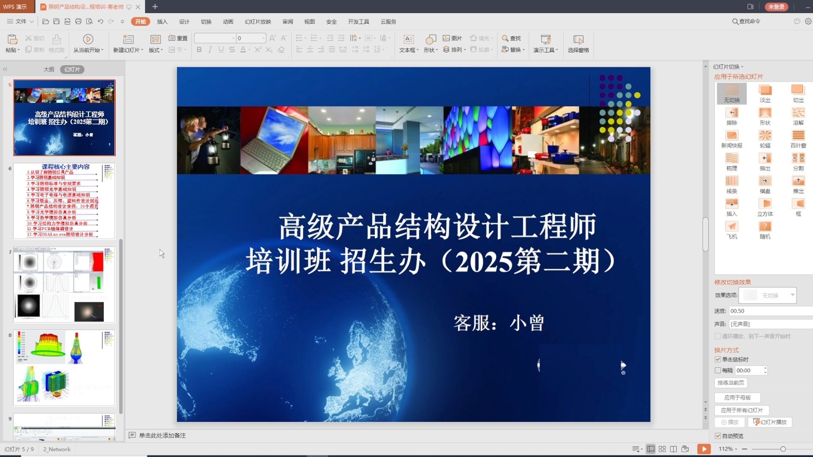Select the 随机 random transition
The height and width of the screenshot is (457, 813).
point(765,231)
